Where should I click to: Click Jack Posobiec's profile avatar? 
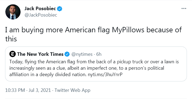point(13,12)
